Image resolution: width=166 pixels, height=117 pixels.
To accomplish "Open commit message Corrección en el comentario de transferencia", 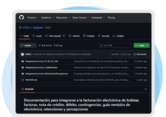I will (x=101, y=61).
